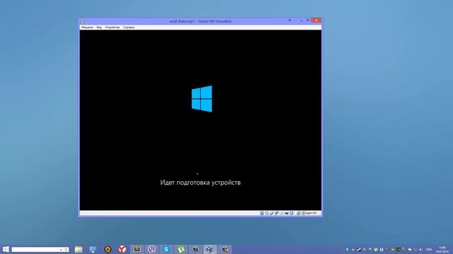The image size is (453, 254).
Task: Open AIMP player from the taskbar
Action: pos(108,249)
